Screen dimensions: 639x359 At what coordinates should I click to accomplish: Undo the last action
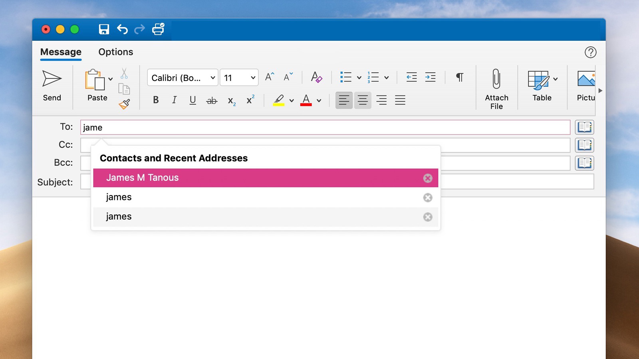(122, 30)
